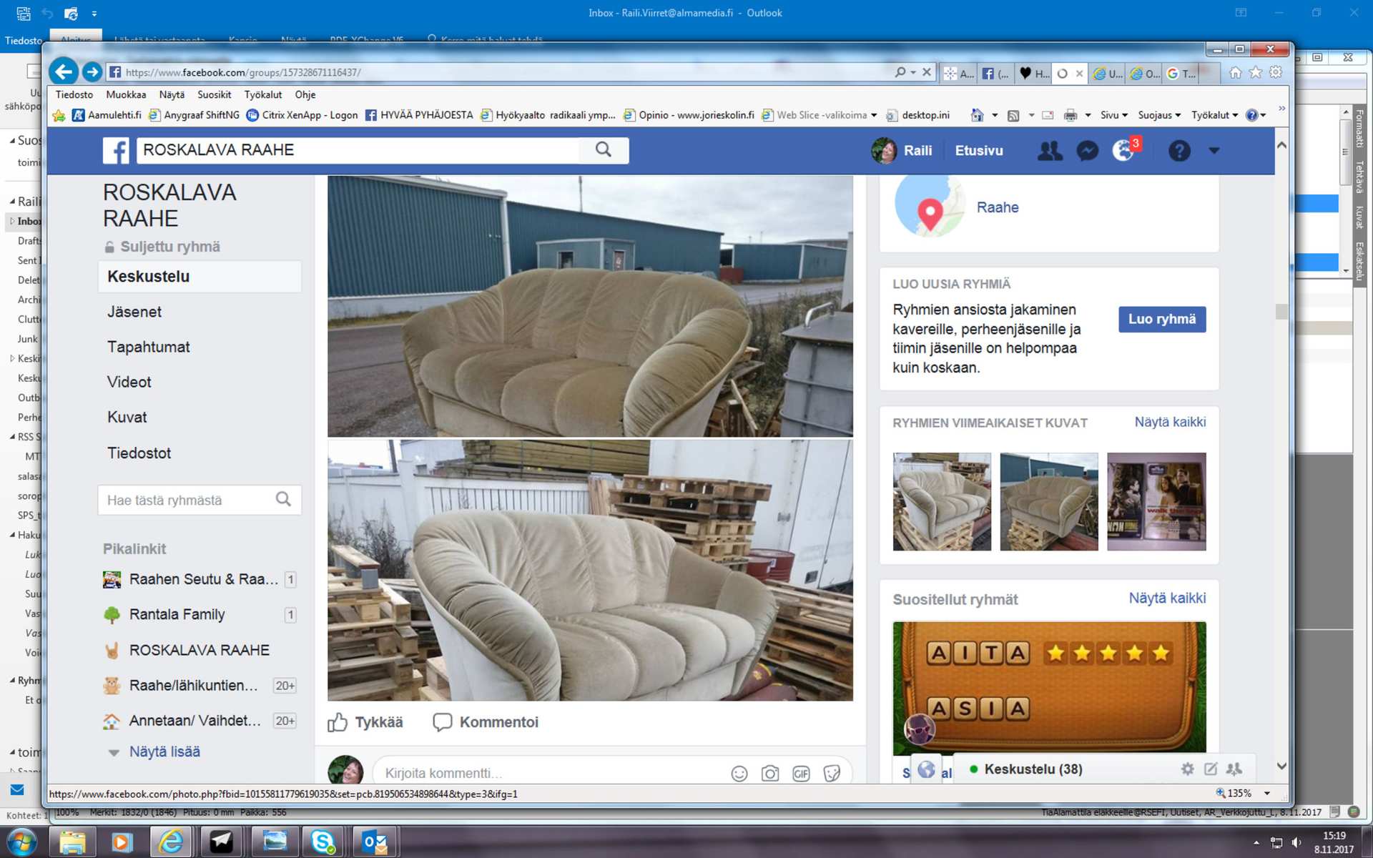Click the IE favorites star icon
Image resolution: width=1373 pixels, height=858 pixels.
(1256, 72)
